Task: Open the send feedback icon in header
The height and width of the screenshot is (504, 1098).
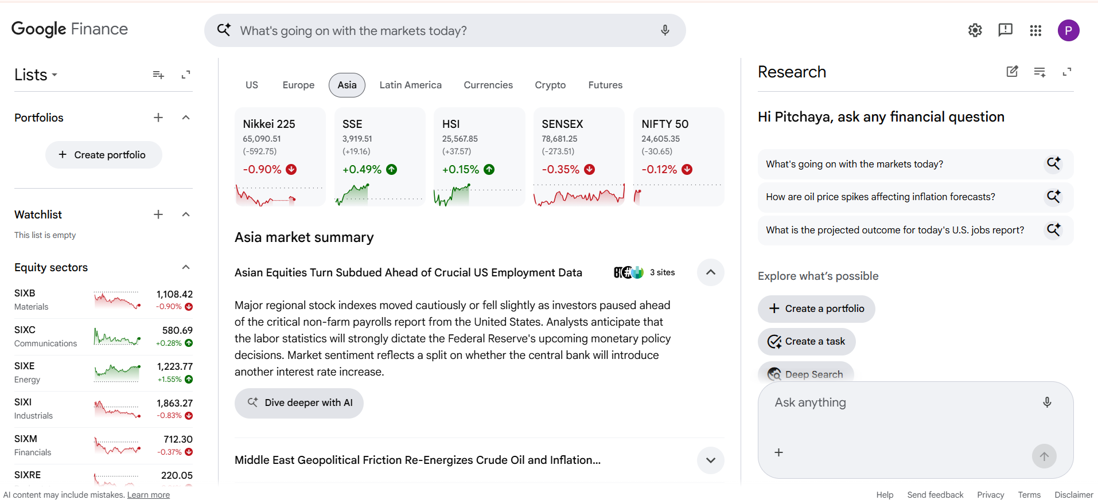Action: point(1006,30)
